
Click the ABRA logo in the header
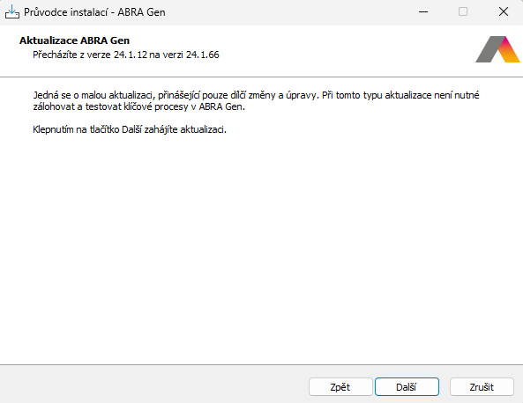click(x=497, y=49)
